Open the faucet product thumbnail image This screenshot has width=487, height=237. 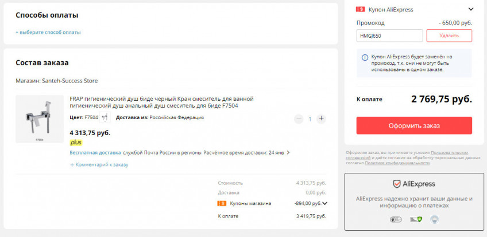[40, 118]
